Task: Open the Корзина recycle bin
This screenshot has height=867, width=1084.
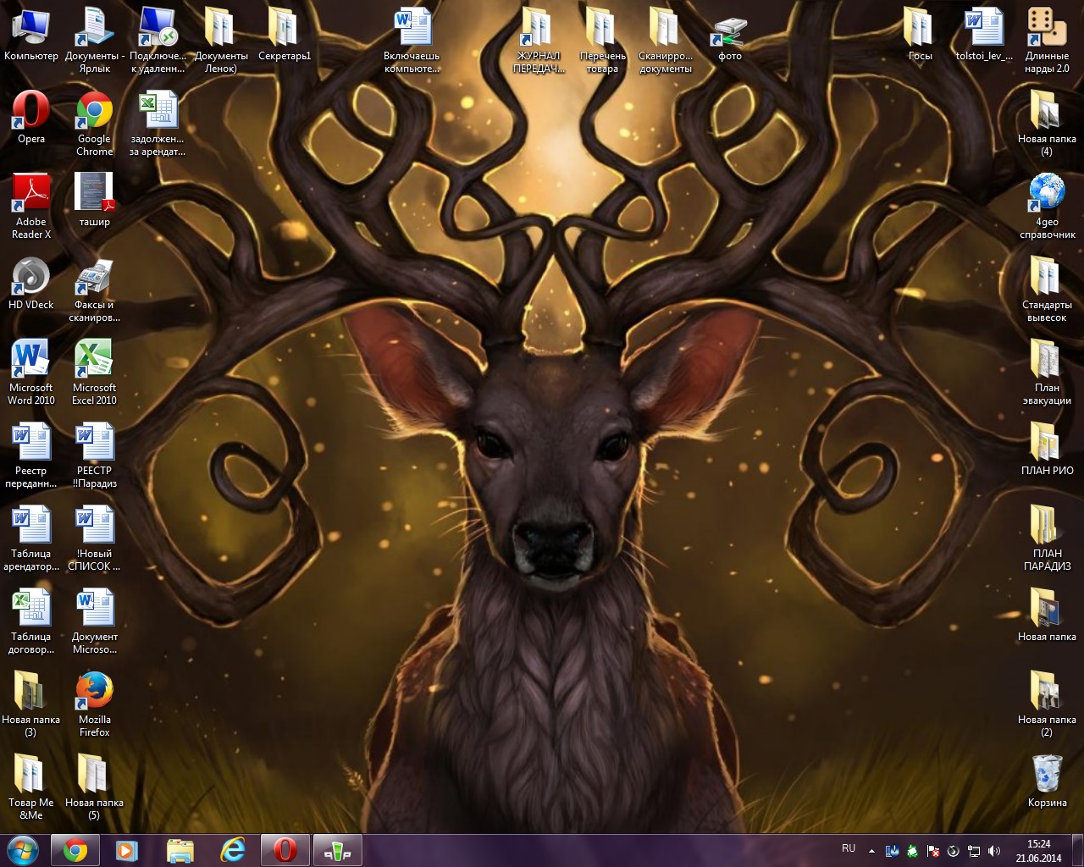Action: click(x=1047, y=781)
